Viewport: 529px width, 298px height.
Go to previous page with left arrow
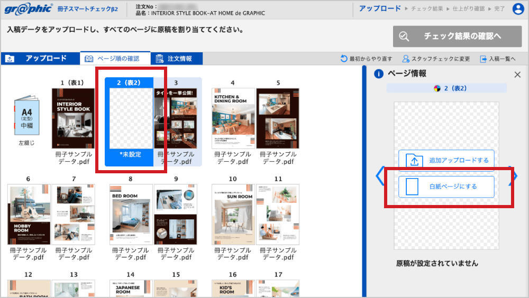(x=380, y=176)
